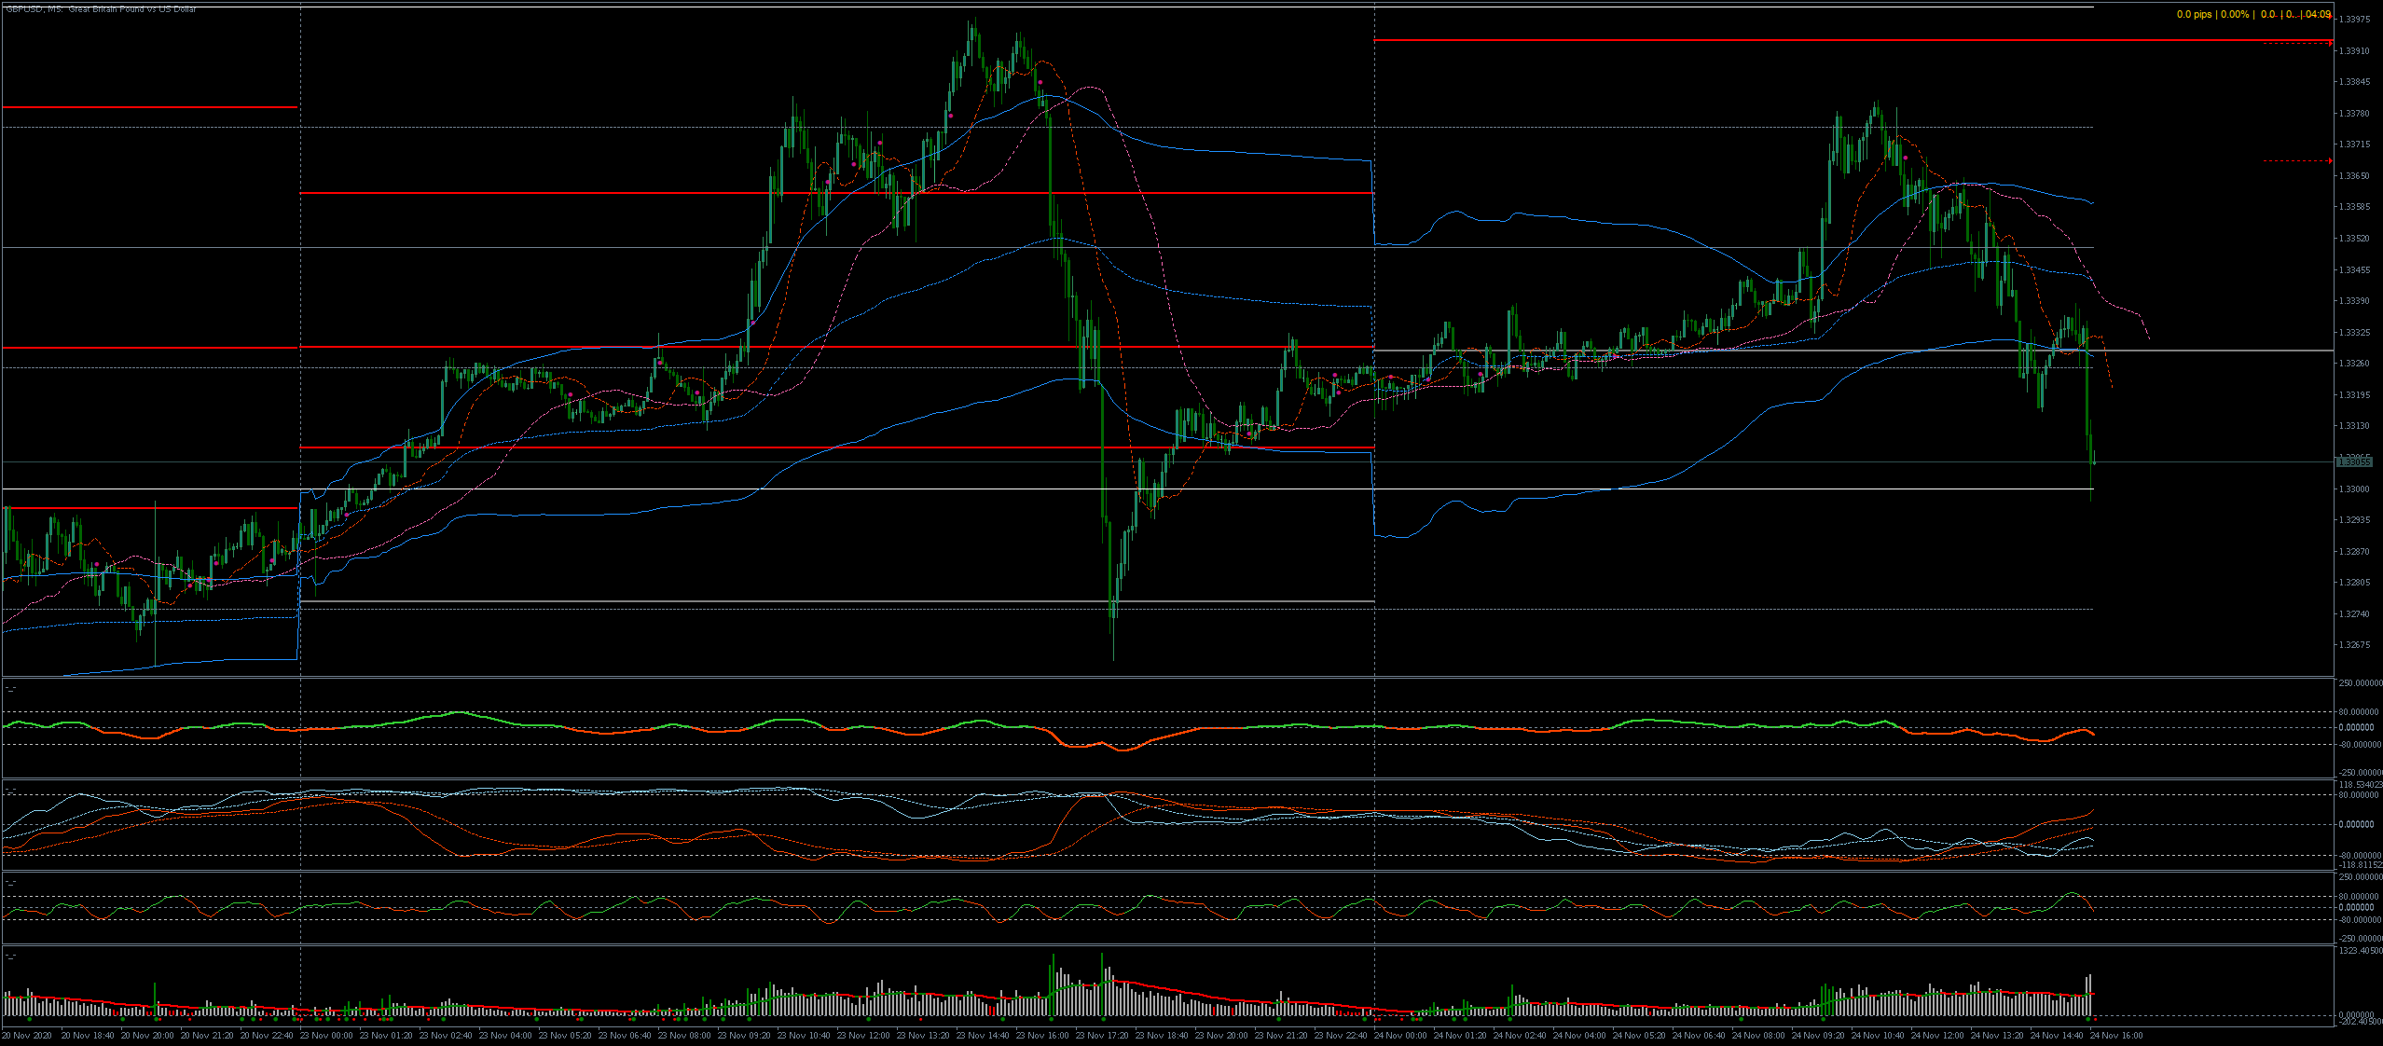Viewport: 2383px width, 1046px height.
Task: Click the 24 Nov 12:00 time label
Action: click(x=1937, y=1035)
